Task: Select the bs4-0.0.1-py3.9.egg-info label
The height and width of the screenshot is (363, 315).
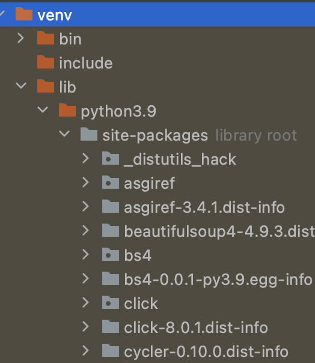Action: coord(218,279)
